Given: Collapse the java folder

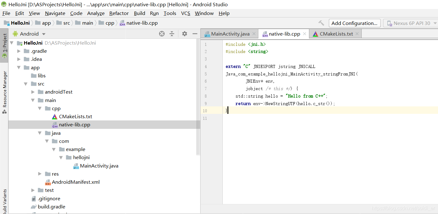Looking at the screenshot, I should pos(40,133).
